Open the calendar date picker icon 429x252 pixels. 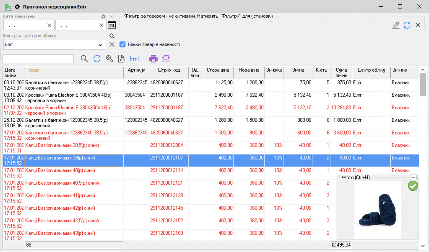tap(112, 25)
